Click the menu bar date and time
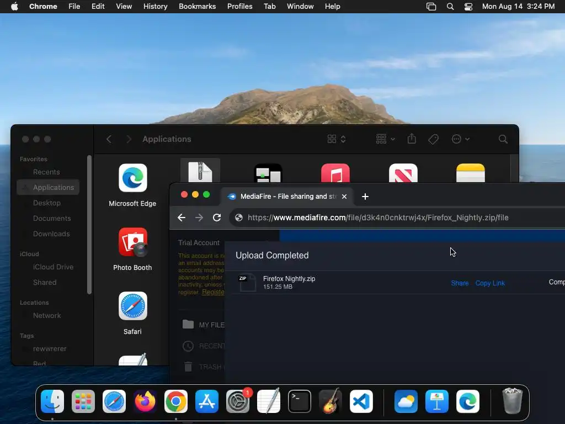 click(x=518, y=7)
